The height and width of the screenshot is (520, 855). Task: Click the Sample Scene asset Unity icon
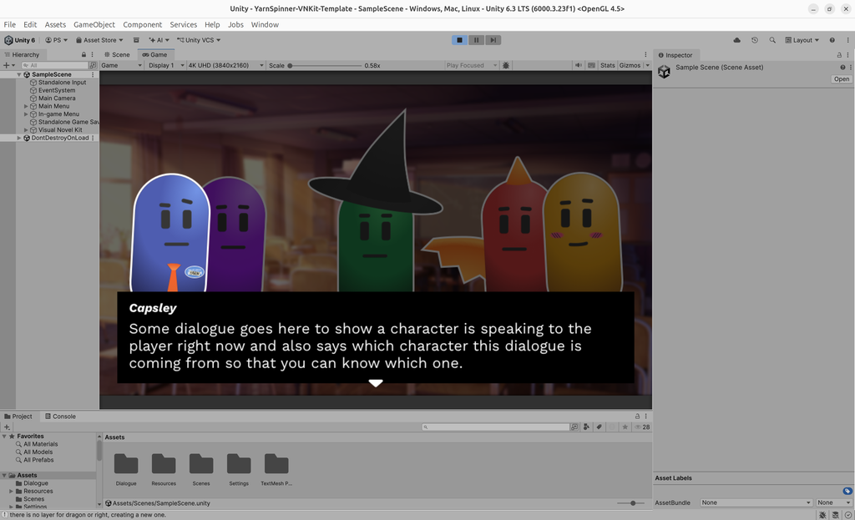point(664,72)
